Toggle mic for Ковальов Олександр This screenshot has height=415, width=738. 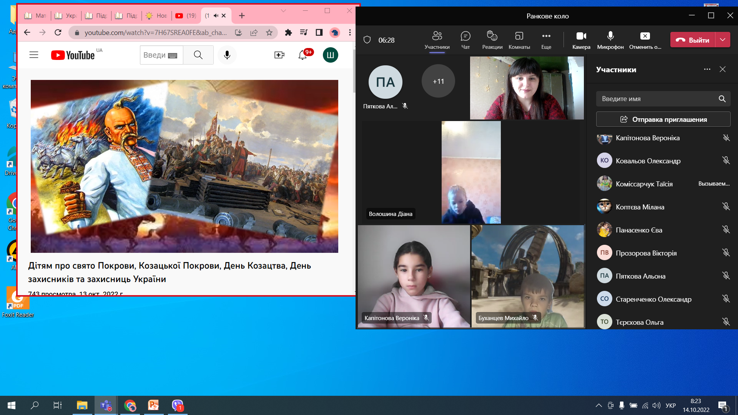[x=726, y=161]
